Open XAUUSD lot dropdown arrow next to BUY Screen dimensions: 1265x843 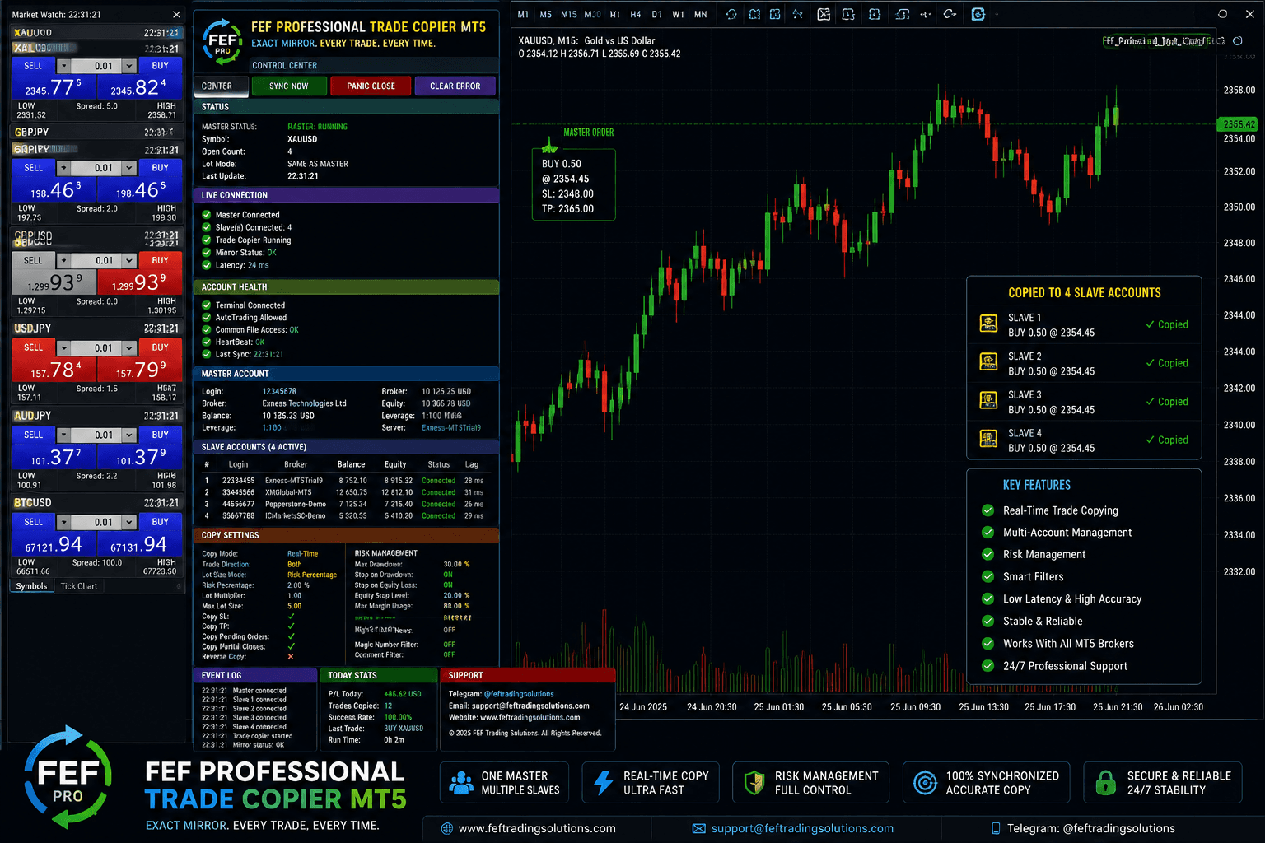click(128, 66)
